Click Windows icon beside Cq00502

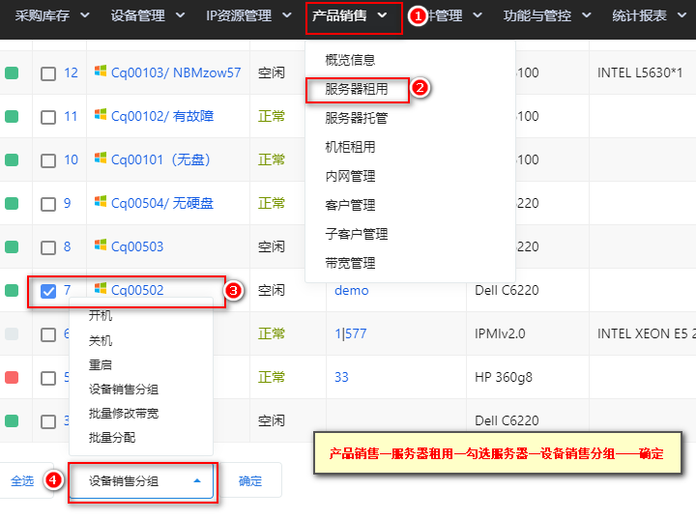coord(100,289)
